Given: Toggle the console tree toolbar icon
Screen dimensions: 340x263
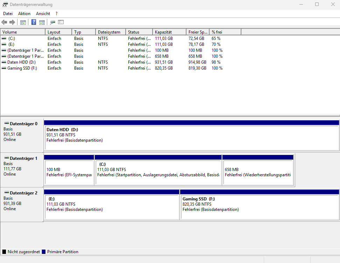Looking at the screenshot, I should 23,22.
